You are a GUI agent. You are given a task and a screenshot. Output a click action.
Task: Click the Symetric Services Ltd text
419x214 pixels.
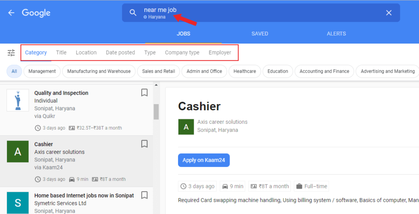pyautogui.click(x=60, y=203)
